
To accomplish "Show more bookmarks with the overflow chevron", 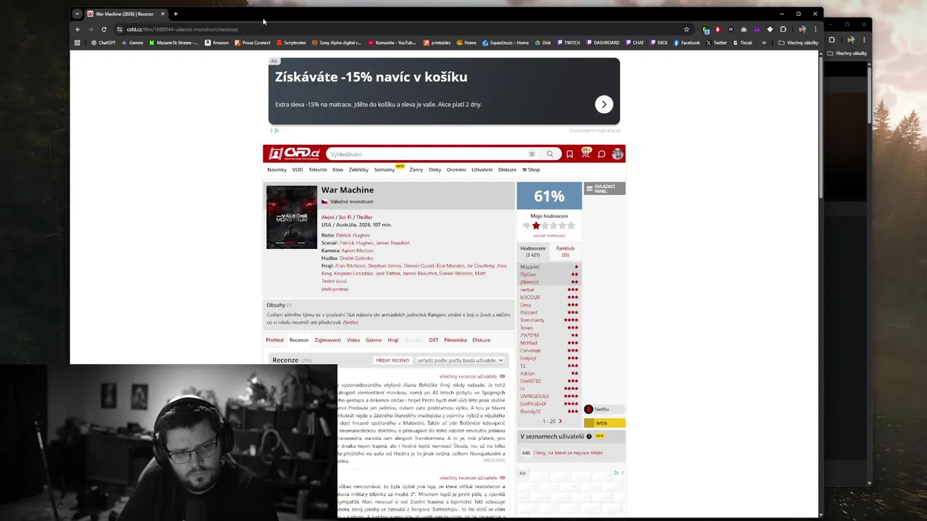I will pyautogui.click(x=763, y=43).
